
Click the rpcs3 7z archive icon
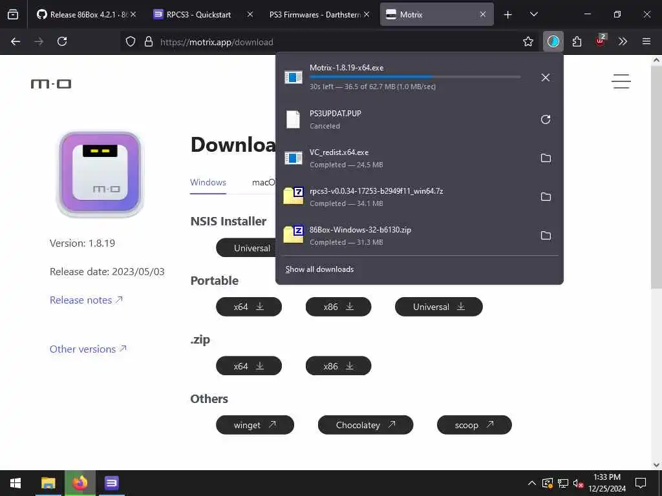pos(294,196)
